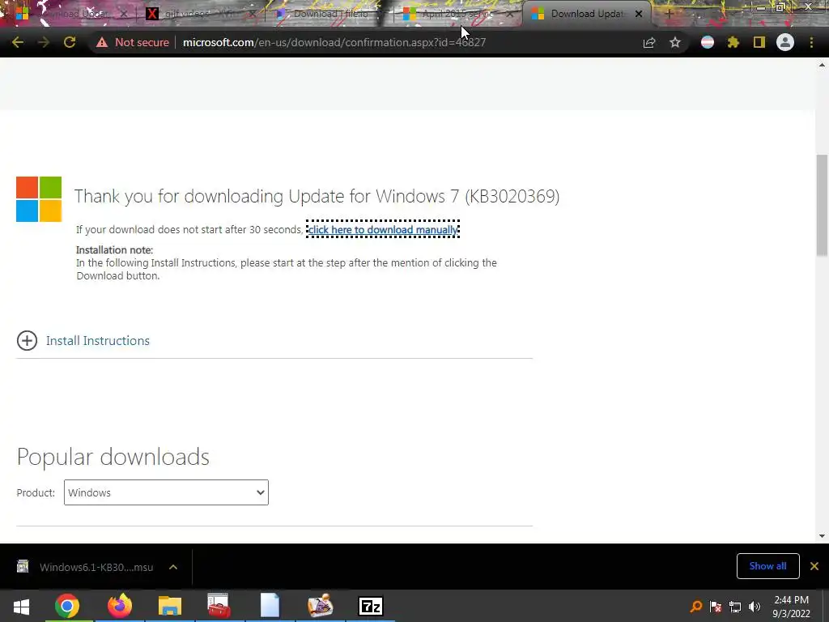
Task: Click the scrollbar down arrow
Action: [x=822, y=536]
